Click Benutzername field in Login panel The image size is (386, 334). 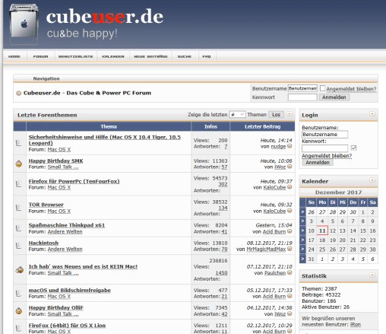tap(324, 135)
